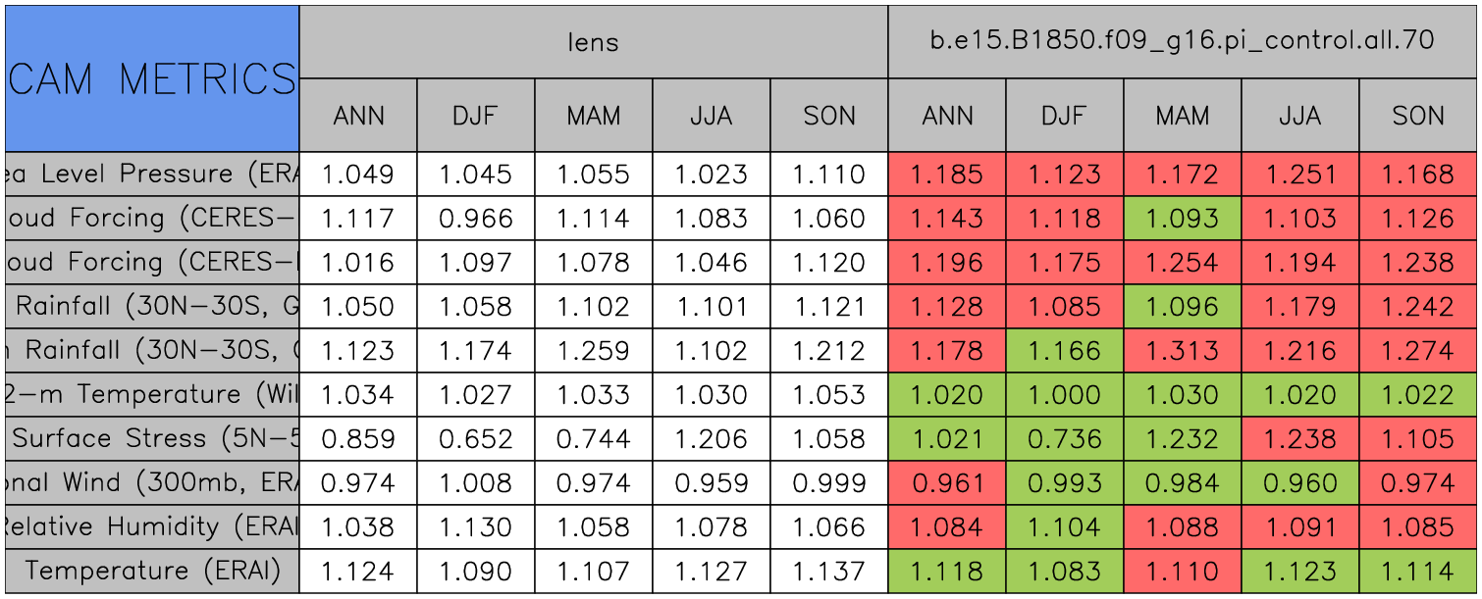Select the SON header under pi_control

click(x=1418, y=116)
